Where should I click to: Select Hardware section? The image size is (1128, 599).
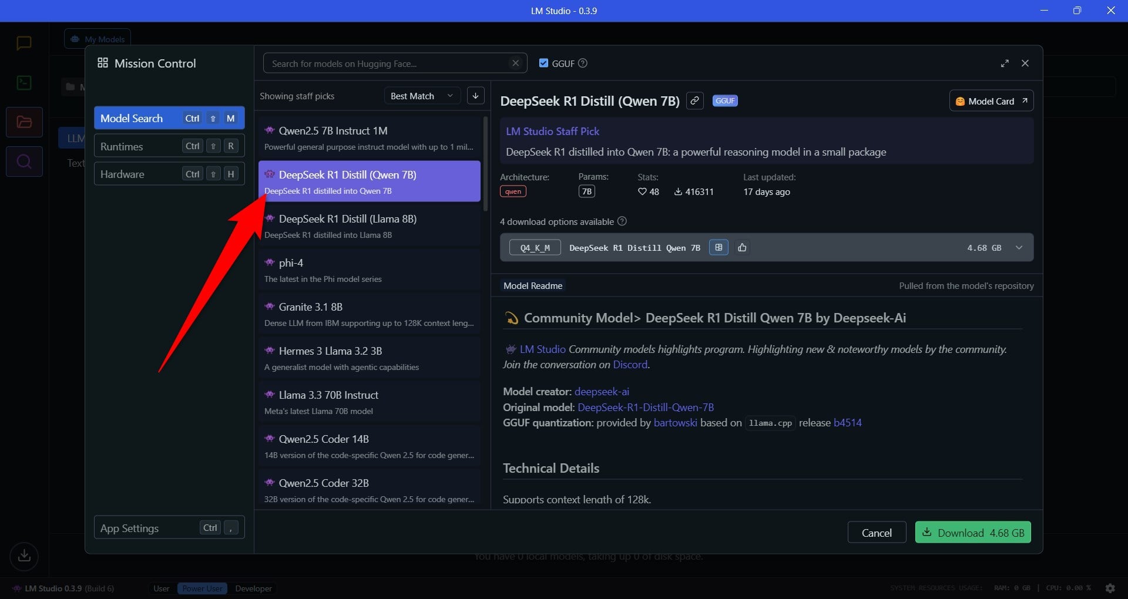click(169, 174)
